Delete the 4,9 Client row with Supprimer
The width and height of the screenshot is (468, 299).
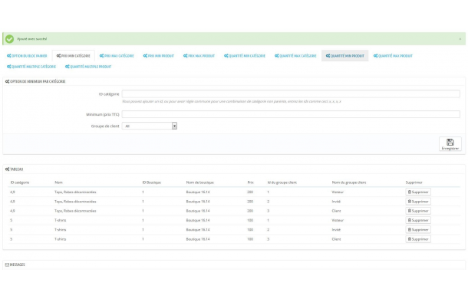[x=418, y=211]
